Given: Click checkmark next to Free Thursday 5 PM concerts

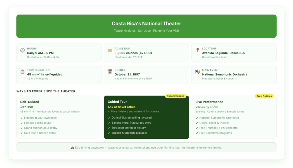Looking at the screenshot, I should click(197, 128).
